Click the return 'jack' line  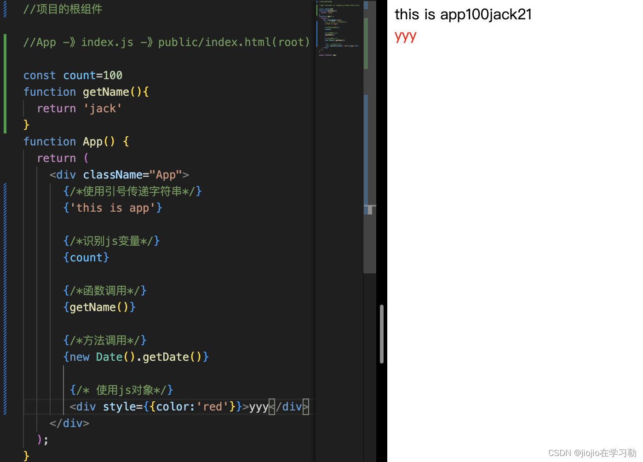coord(79,109)
